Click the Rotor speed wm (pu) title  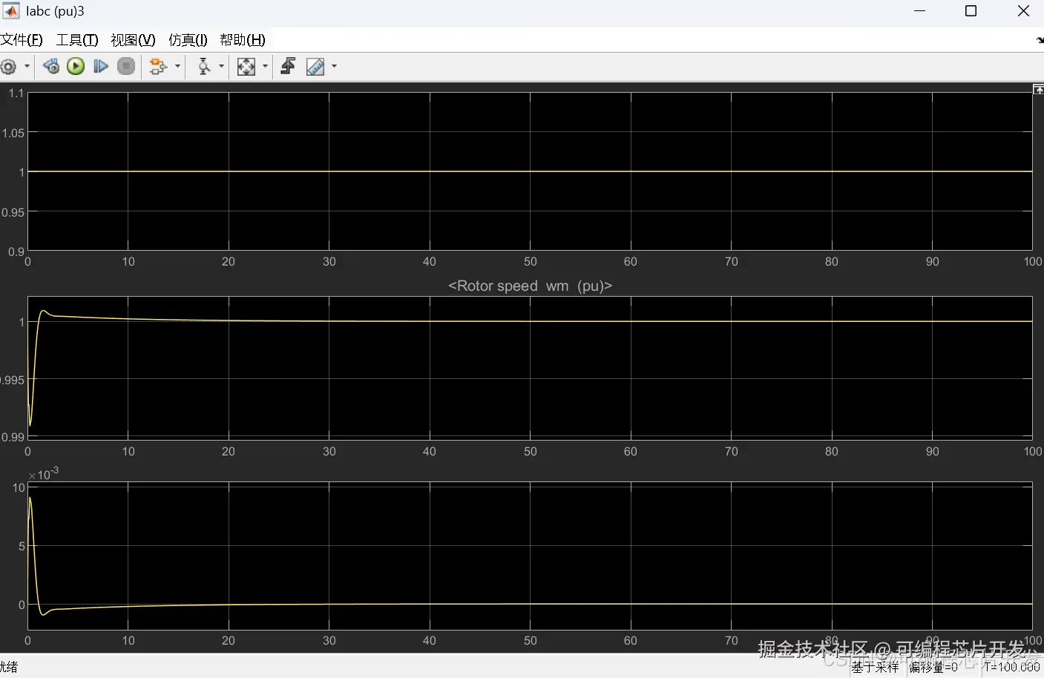coord(530,286)
